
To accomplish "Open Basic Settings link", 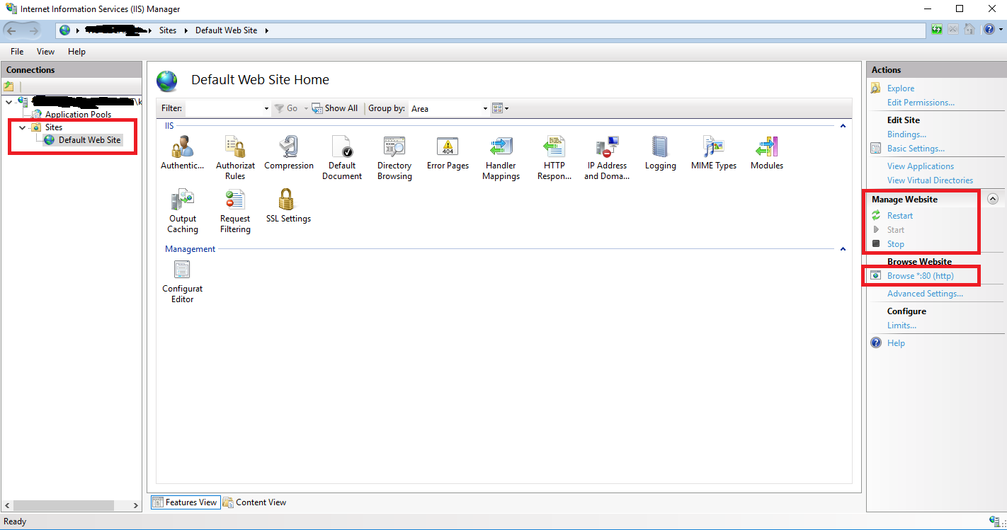I will 916,149.
